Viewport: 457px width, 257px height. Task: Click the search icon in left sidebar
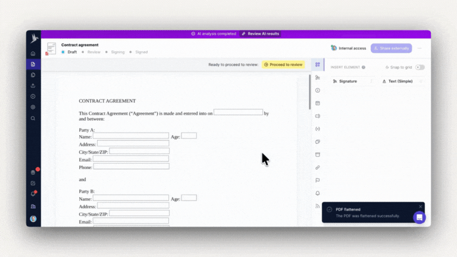click(x=33, y=118)
